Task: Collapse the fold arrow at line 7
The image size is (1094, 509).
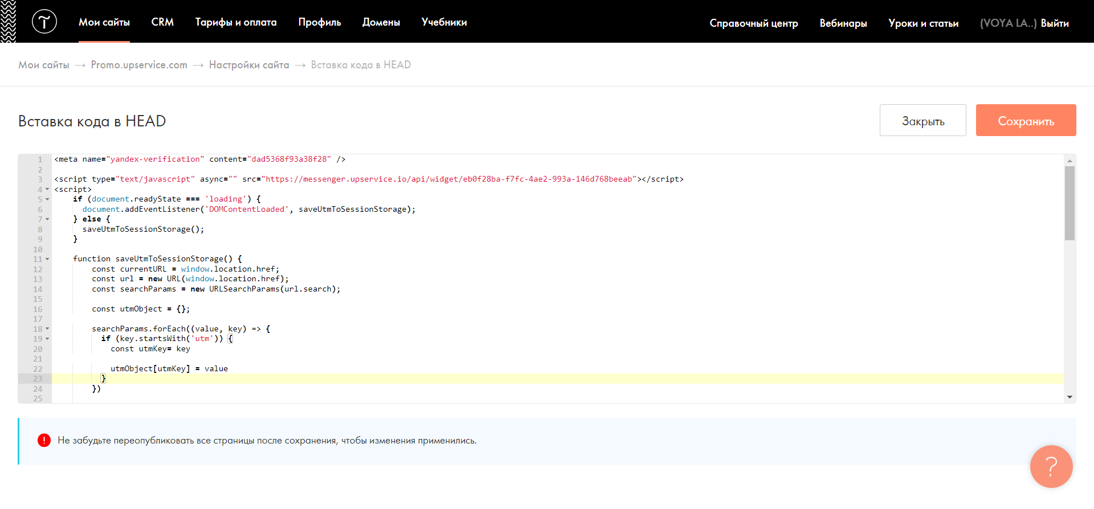Action: tap(47, 219)
